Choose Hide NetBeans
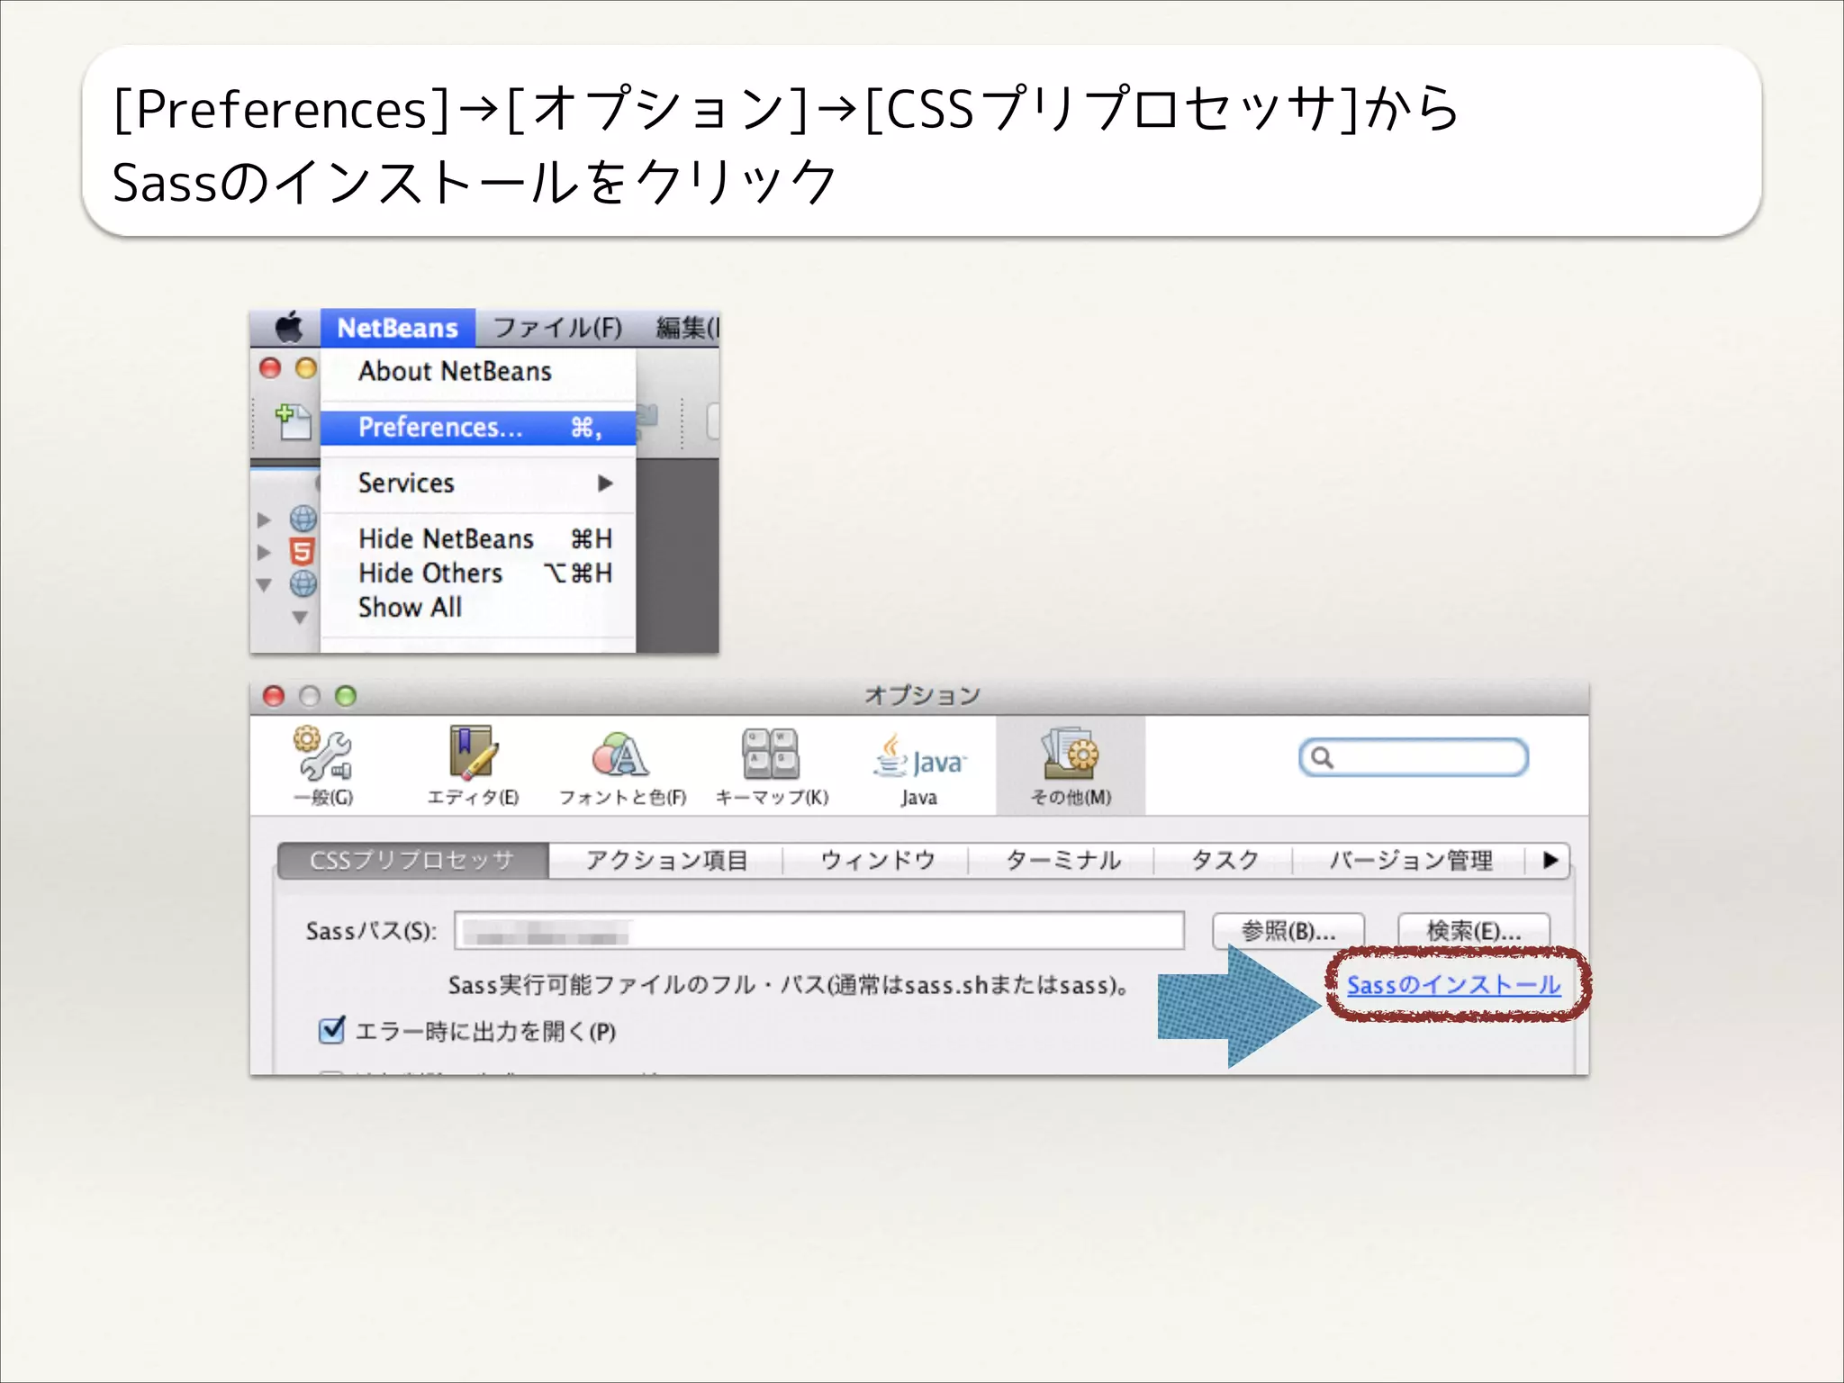Viewport: 1844px width, 1383px height. [478, 538]
